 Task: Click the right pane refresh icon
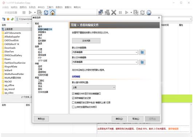pyautogui.click(x=142, y=12)
